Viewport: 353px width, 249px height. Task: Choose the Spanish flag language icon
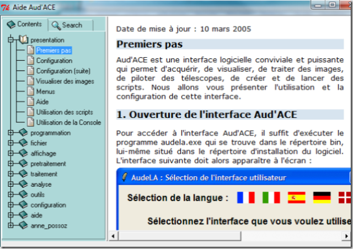coord(296,197)
